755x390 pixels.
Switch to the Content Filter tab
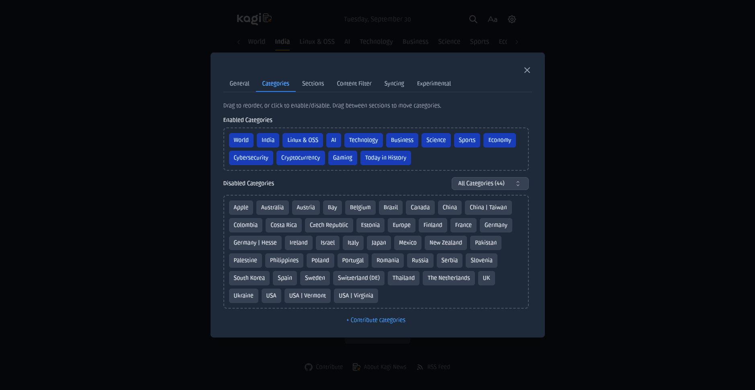pyautogui.click(x=354, y=83)
